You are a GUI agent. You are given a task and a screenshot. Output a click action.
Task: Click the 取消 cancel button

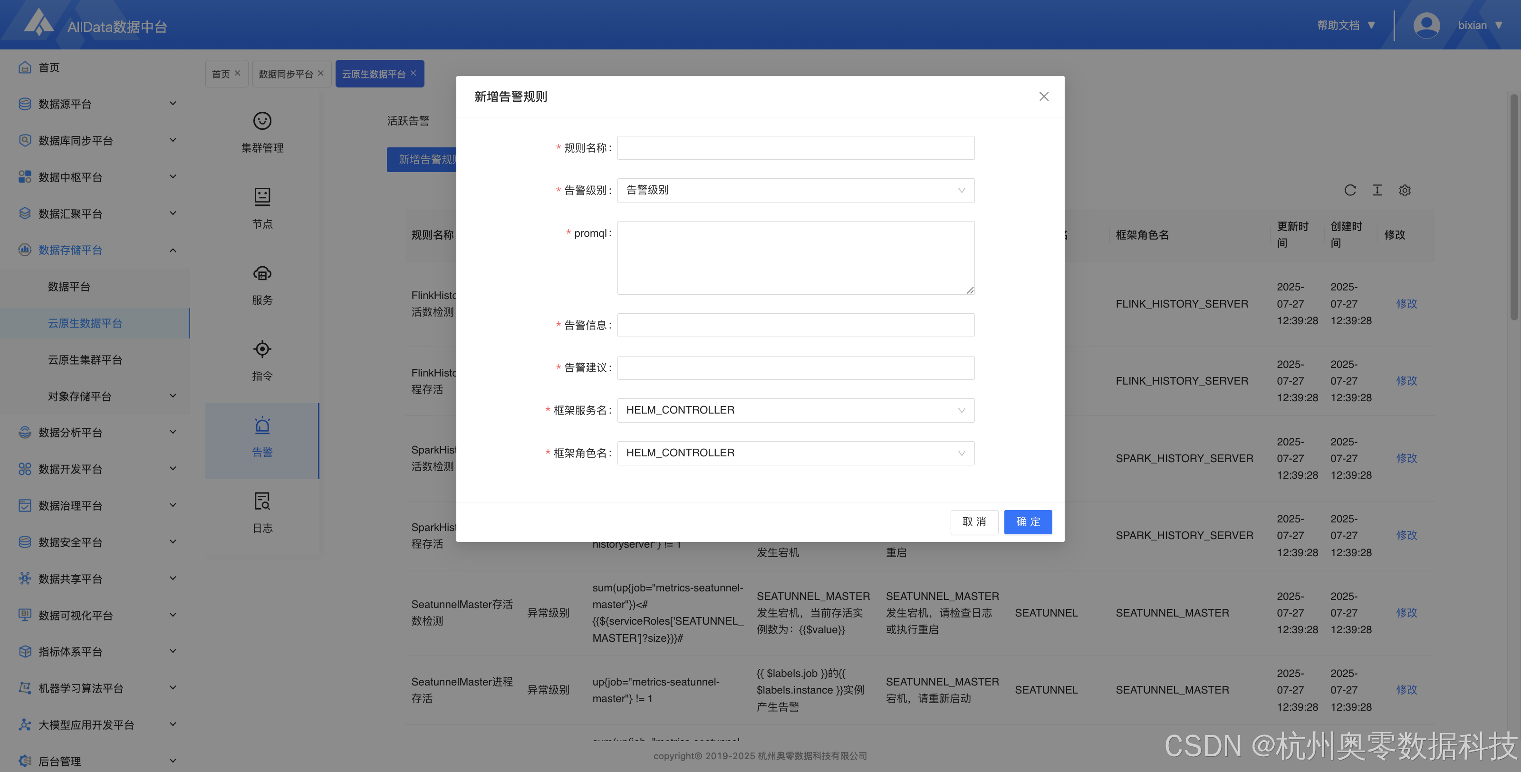pos(973,521)
